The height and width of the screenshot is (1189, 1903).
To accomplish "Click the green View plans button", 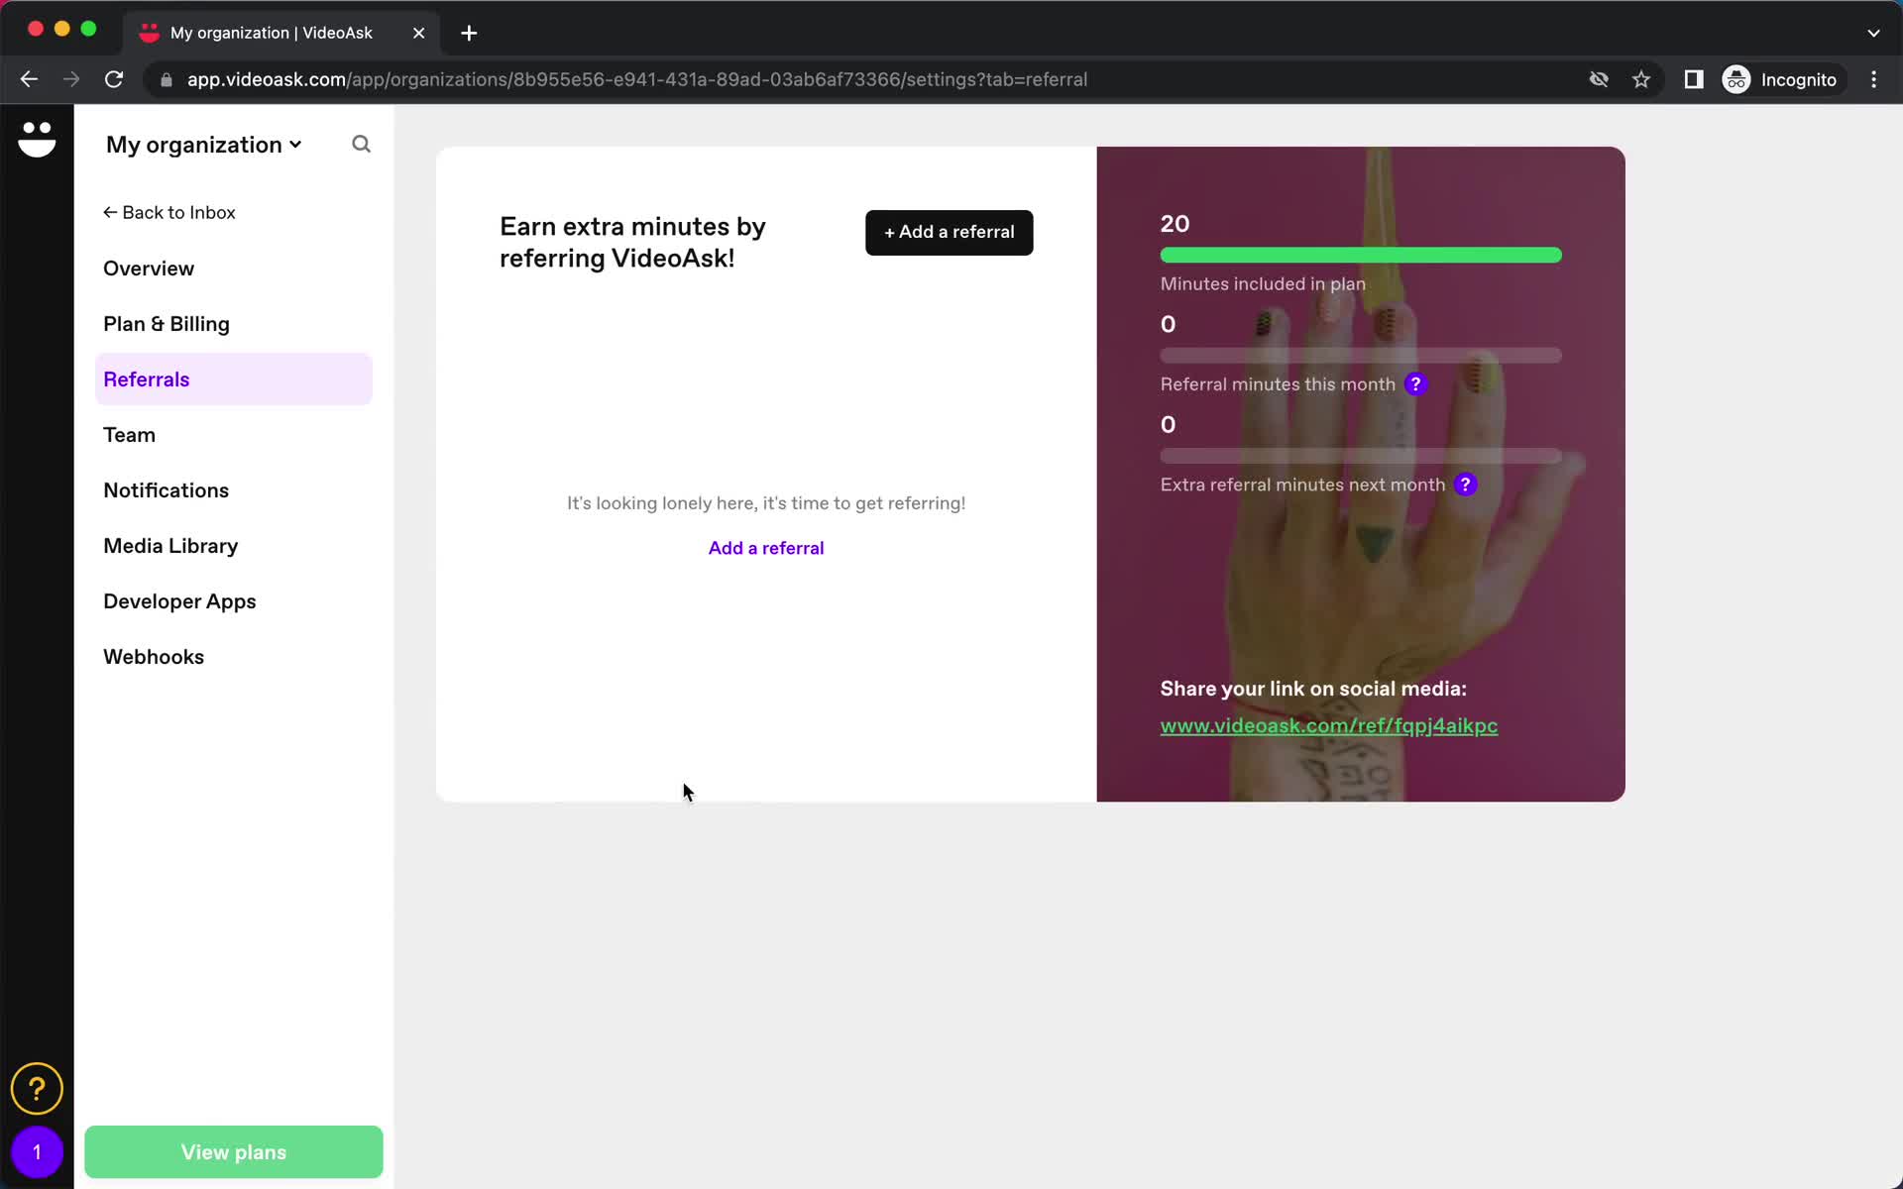I will [x=234, y=1152].
